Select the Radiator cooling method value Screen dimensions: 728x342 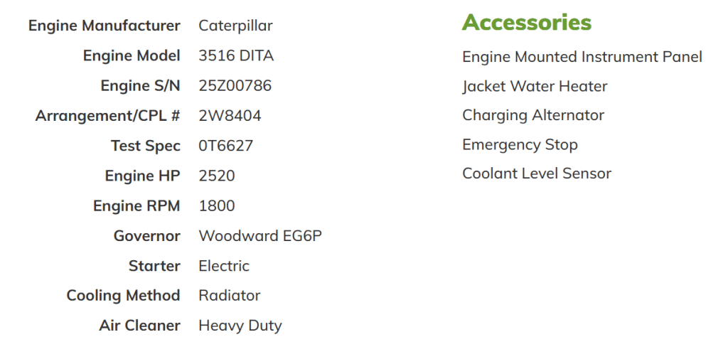point(230,296)
